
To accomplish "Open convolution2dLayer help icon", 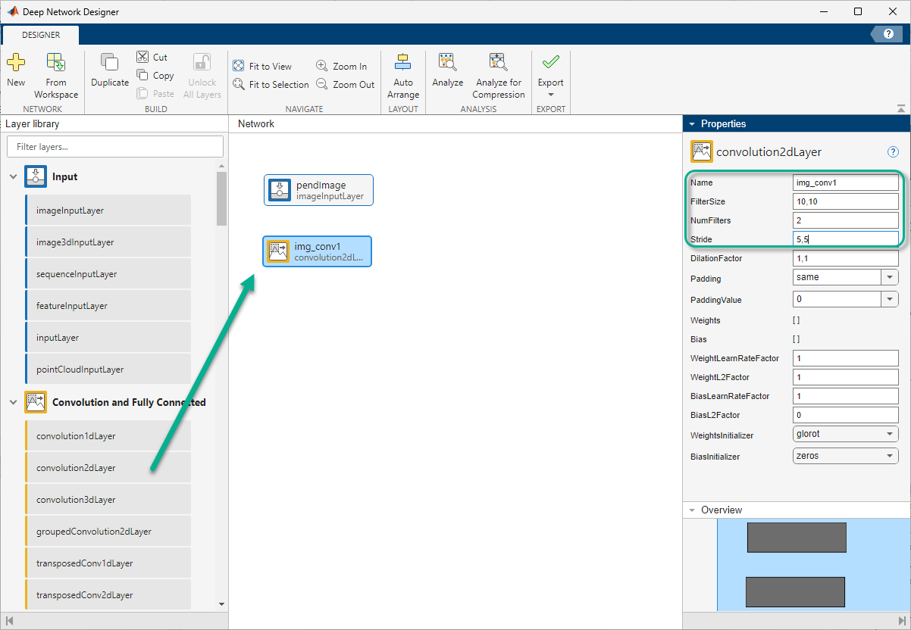I will 893,152.
